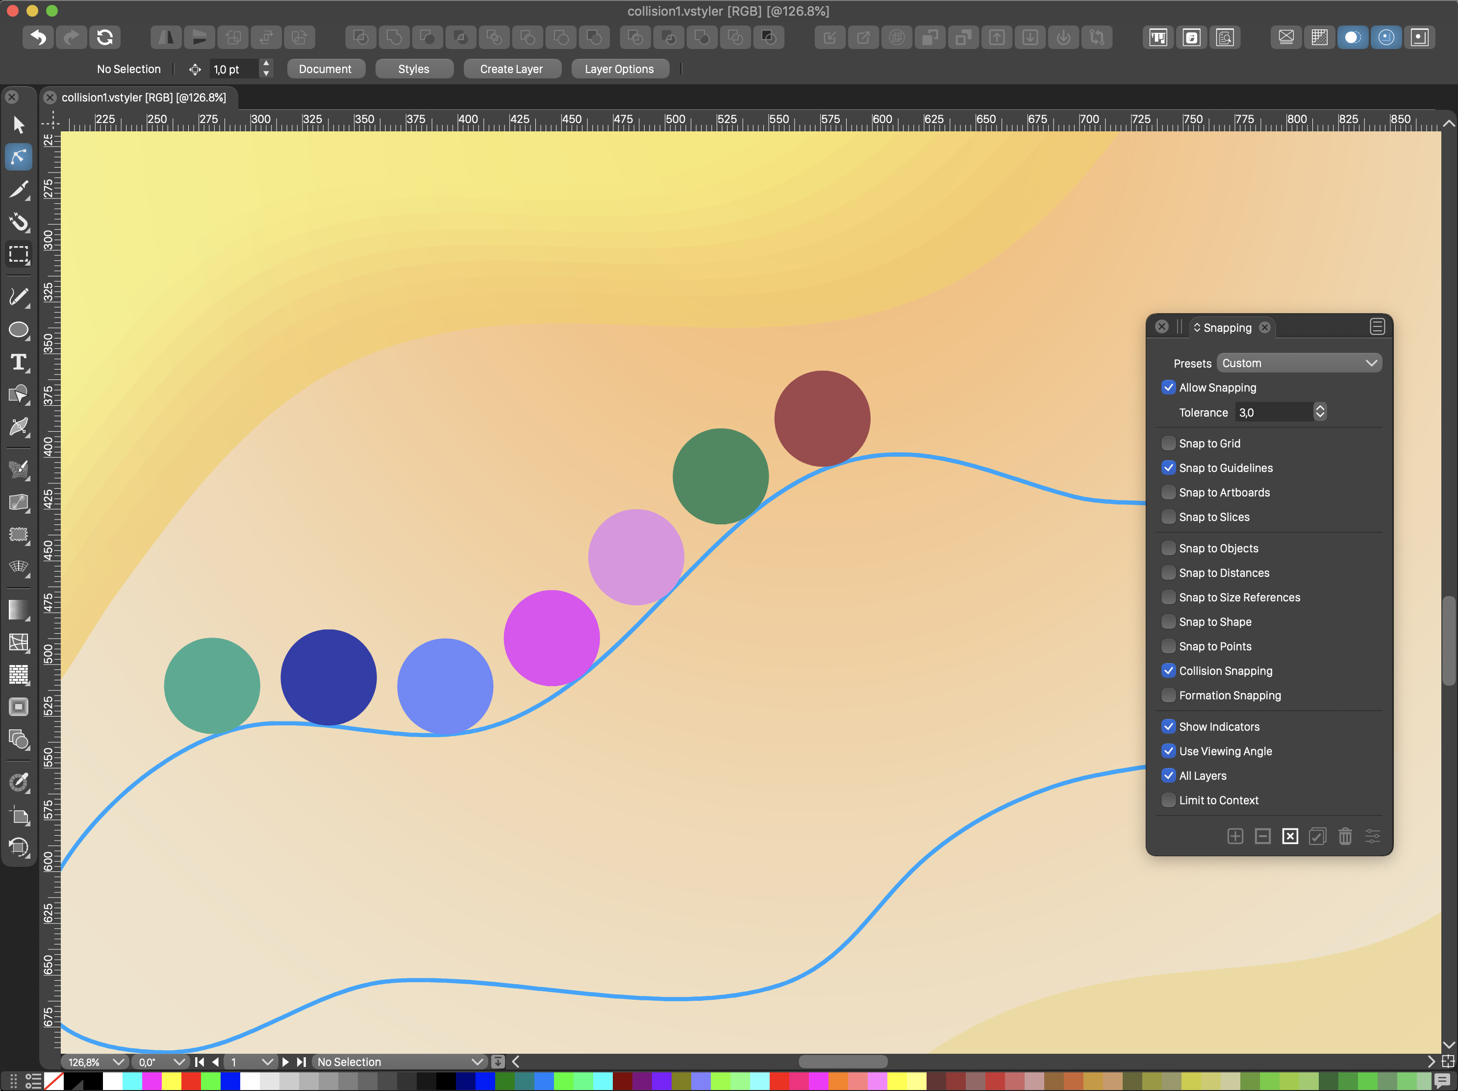
Task: Select the Text tool in the toolbox
Action: point(19,362)
